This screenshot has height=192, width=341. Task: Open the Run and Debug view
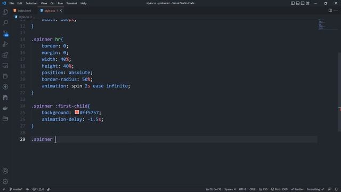pos(5,44)
